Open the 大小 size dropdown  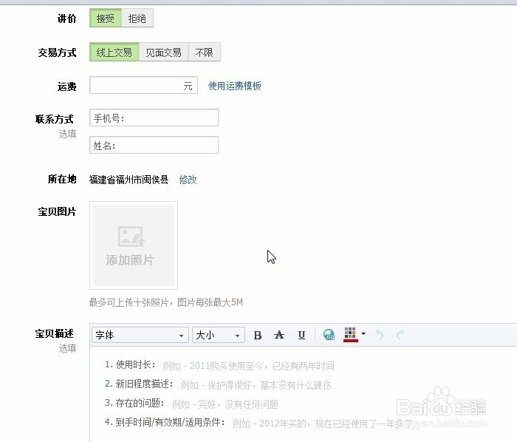pyautogui.click(x=219, y=335)
